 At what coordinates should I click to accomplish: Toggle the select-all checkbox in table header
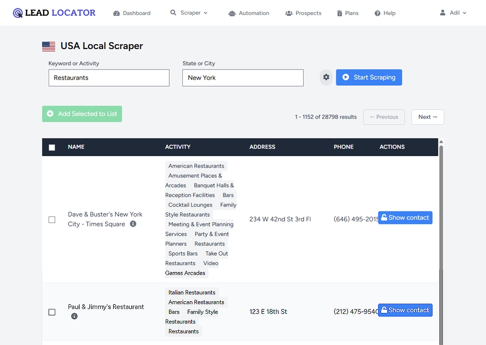[x=52, y=147]
